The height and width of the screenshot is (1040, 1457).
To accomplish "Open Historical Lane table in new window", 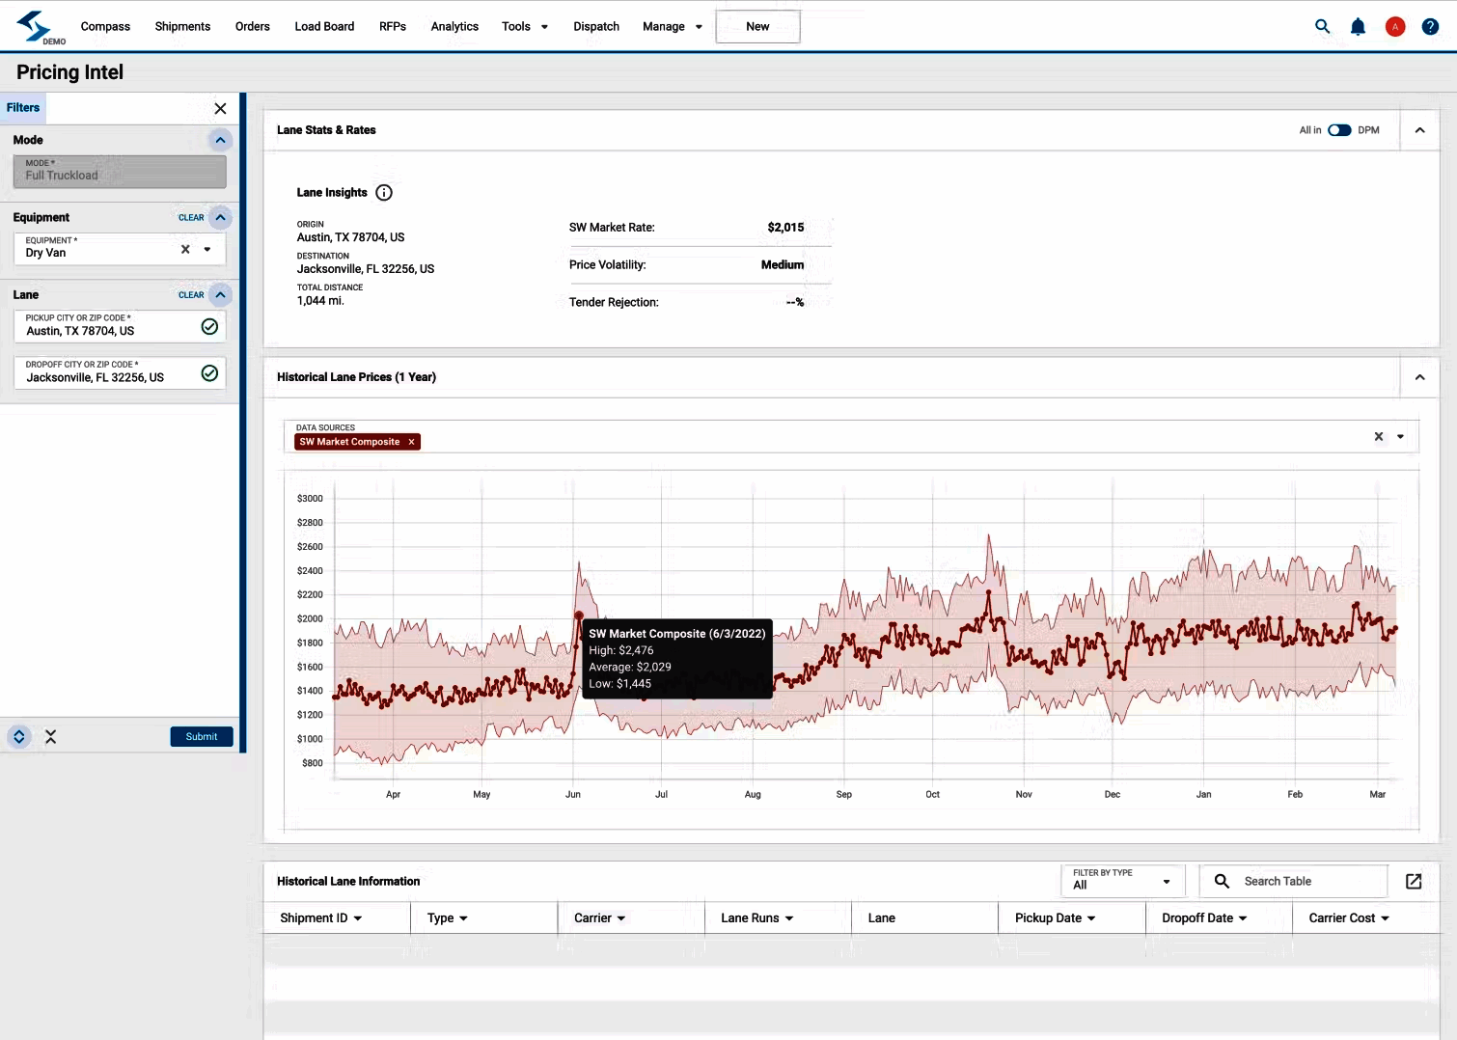I will click(1414, 881).
